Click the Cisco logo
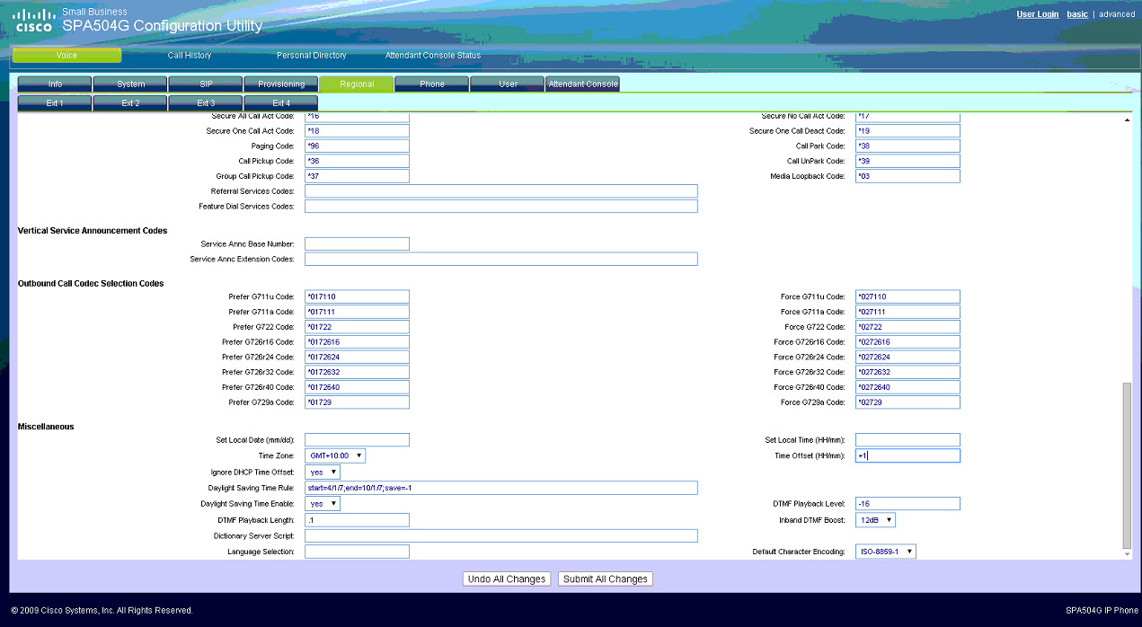Viewport: 1142px width, 627px height. click(x=33, y=21)
